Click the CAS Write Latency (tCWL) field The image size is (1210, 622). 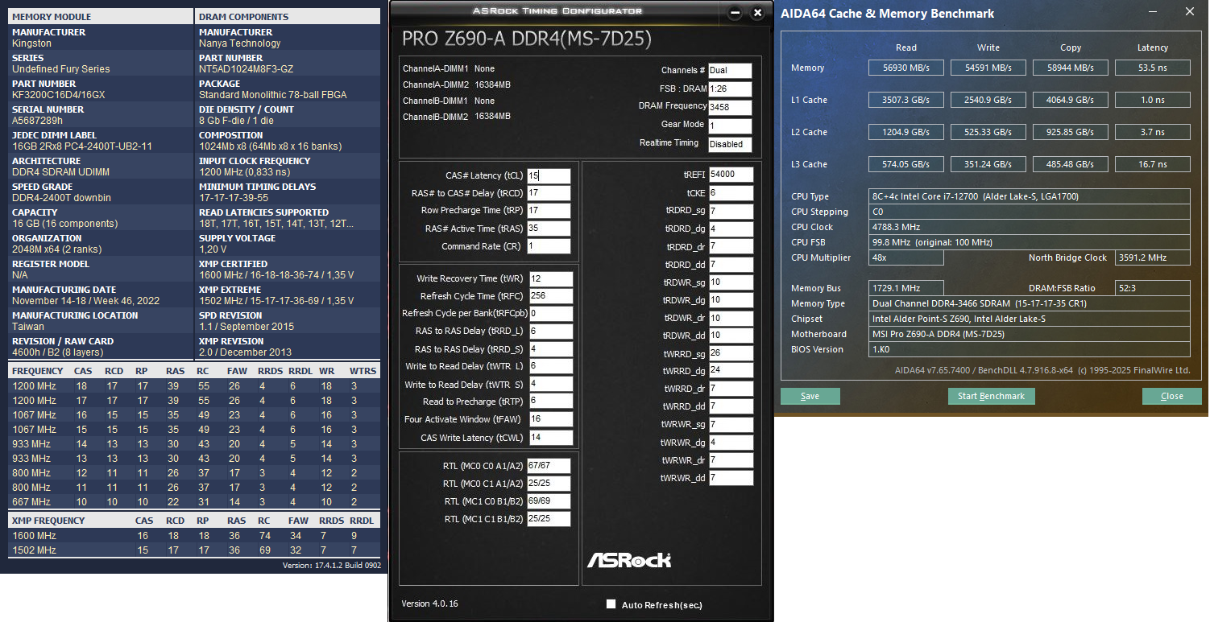(x=551, y=438)
